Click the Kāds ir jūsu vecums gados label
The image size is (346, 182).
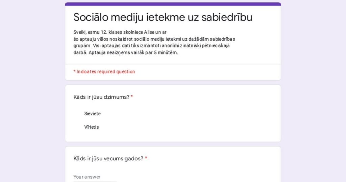click(108, 159)
